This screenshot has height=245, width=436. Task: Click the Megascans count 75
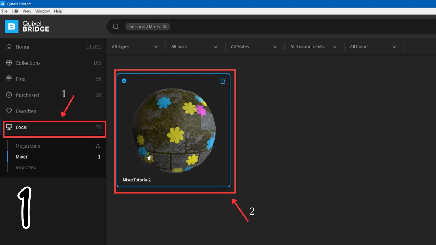tap(98, 146)
